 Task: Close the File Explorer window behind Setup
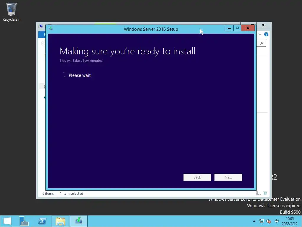[263, 25]
